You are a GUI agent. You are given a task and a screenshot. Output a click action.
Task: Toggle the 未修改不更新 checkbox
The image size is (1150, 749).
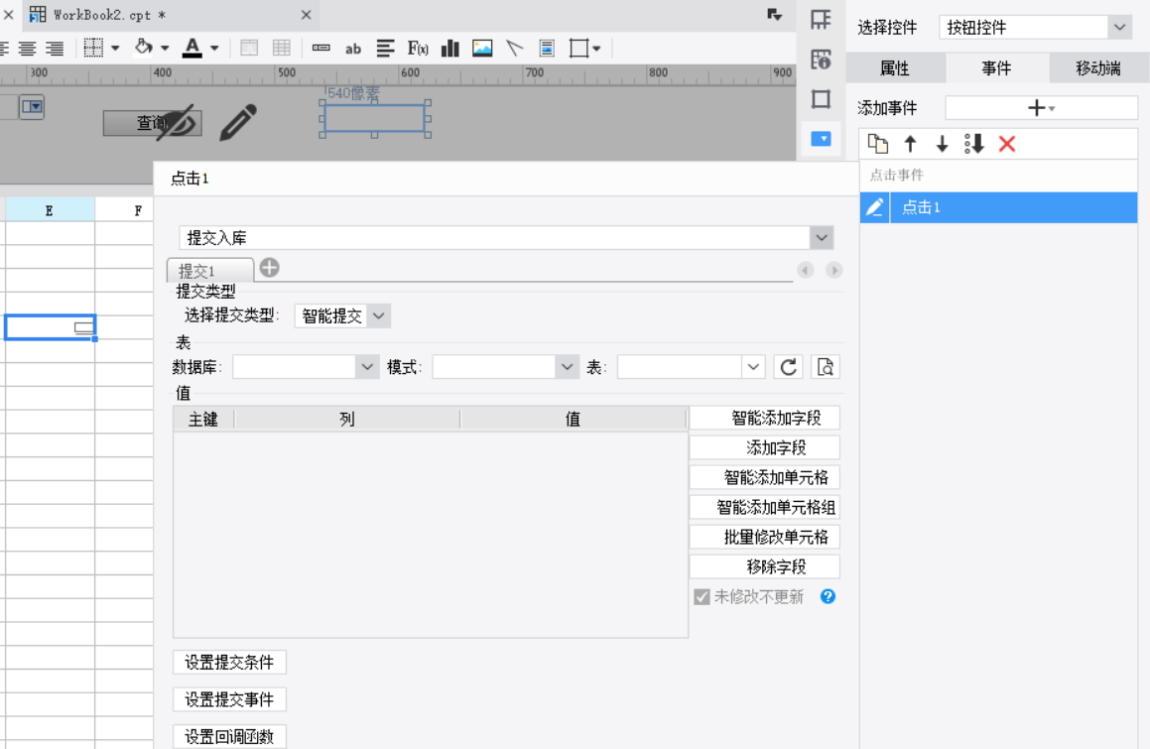702,596
